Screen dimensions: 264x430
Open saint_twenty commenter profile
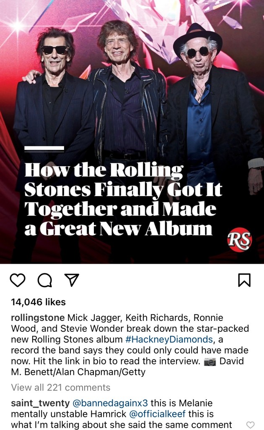41,403
